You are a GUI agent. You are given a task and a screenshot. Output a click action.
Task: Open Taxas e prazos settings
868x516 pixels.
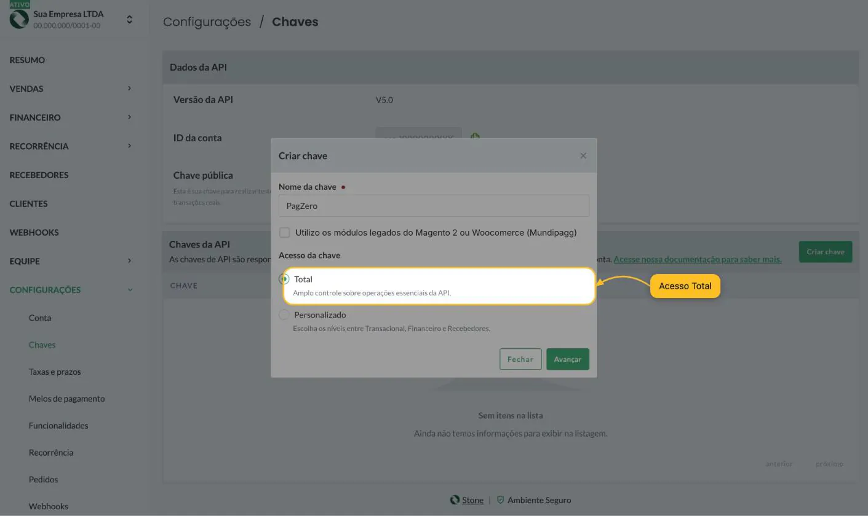pyautogui.click(x=55, y=372)
